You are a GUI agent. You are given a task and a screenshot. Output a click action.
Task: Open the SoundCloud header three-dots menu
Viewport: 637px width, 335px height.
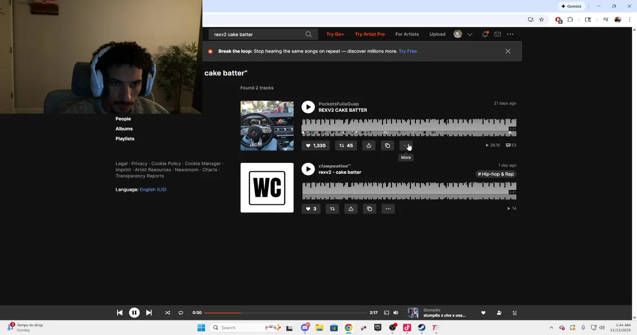510,34
